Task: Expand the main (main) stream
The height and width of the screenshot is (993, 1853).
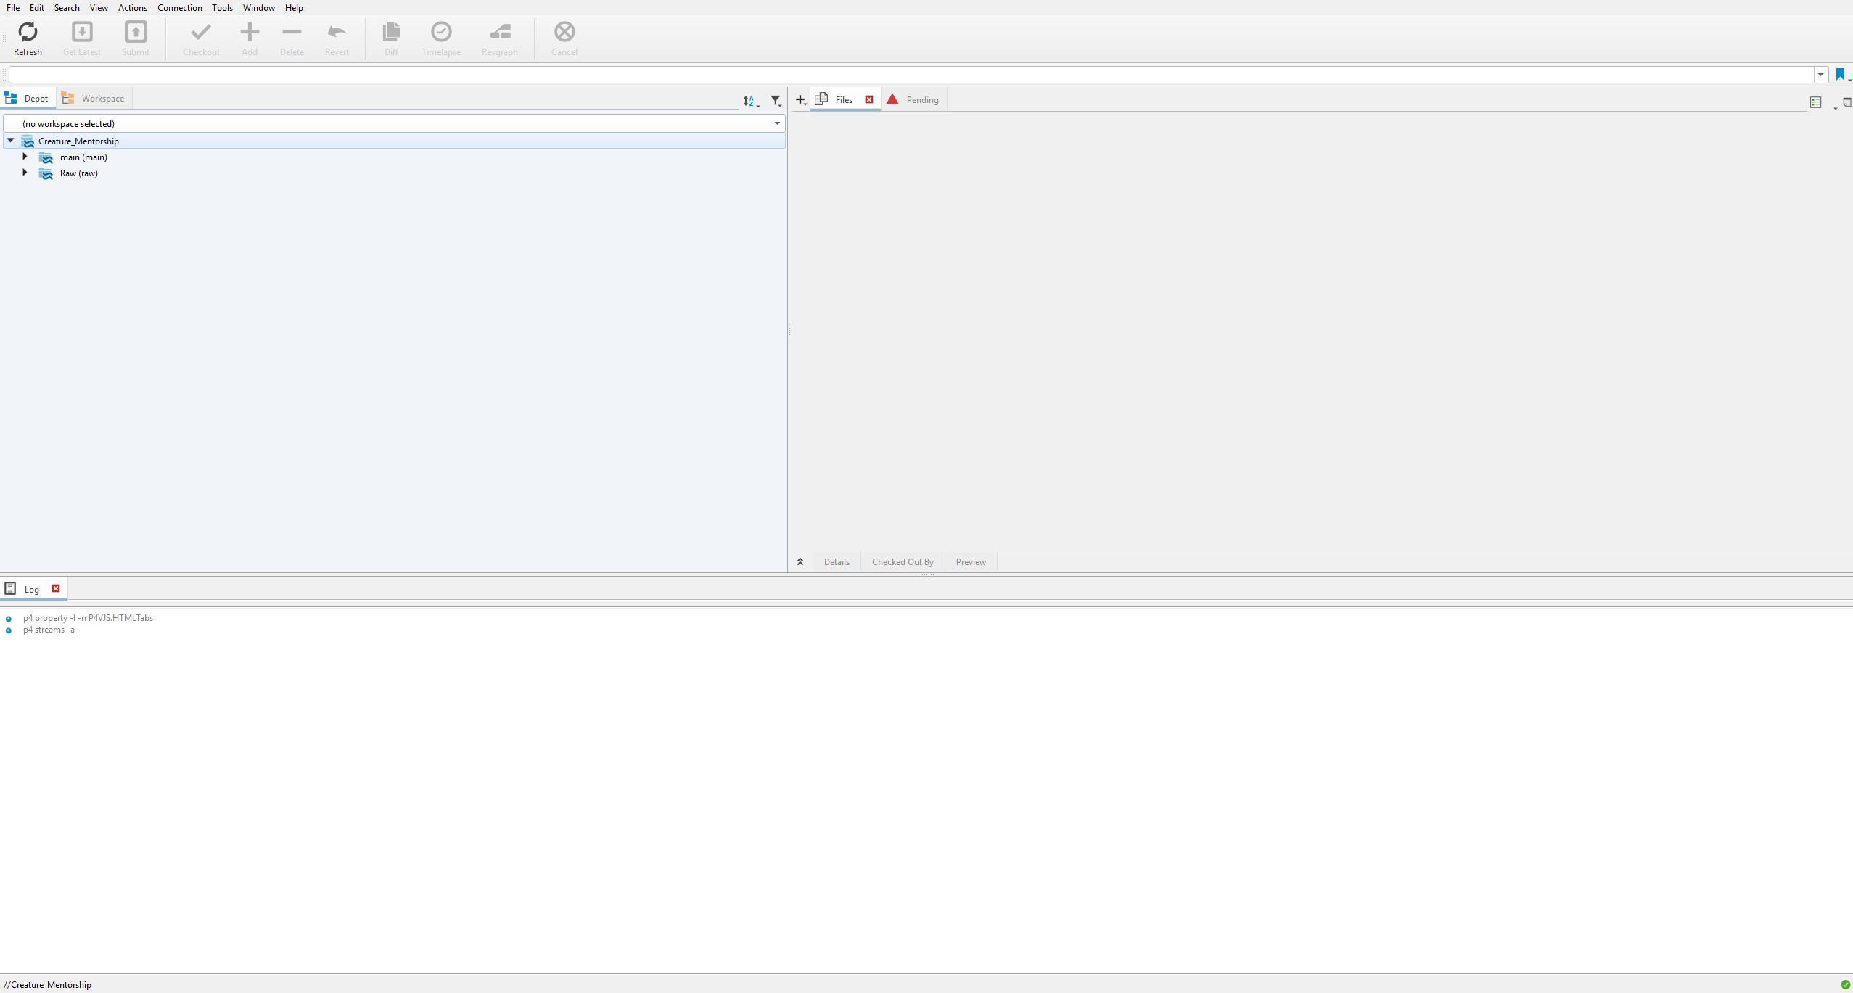Action: coord(25,157)
